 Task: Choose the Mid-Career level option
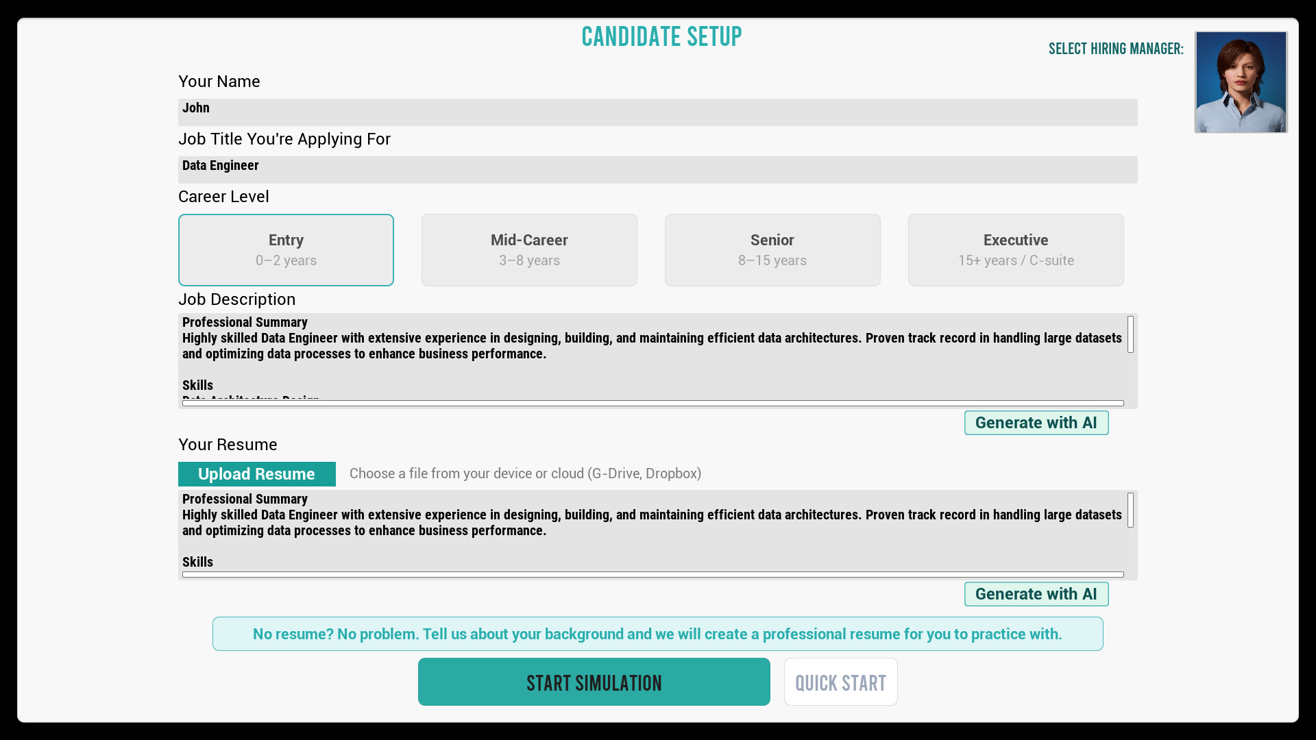pos(529,250)
